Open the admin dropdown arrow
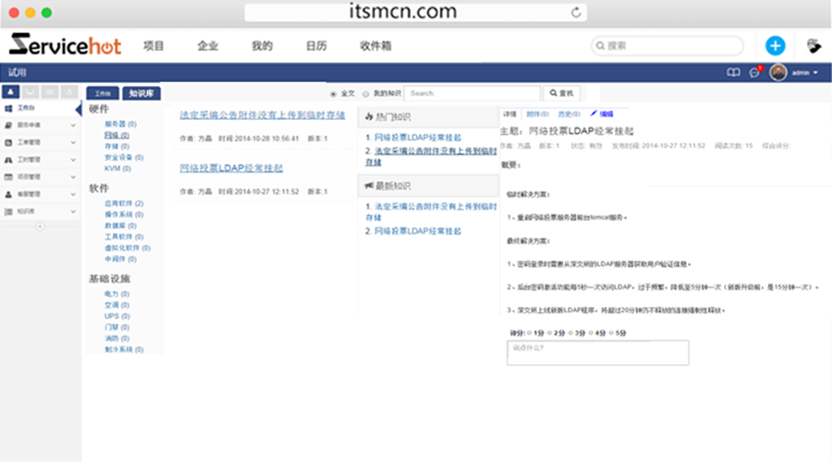The width and height of the screenshot is (832, 462). 815,73
